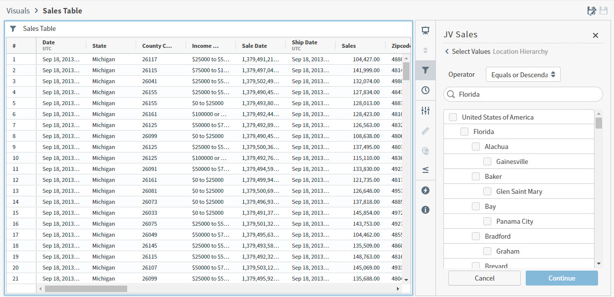Go back using the Select Values chevron
Screen dimensions: 614x297
447,52
